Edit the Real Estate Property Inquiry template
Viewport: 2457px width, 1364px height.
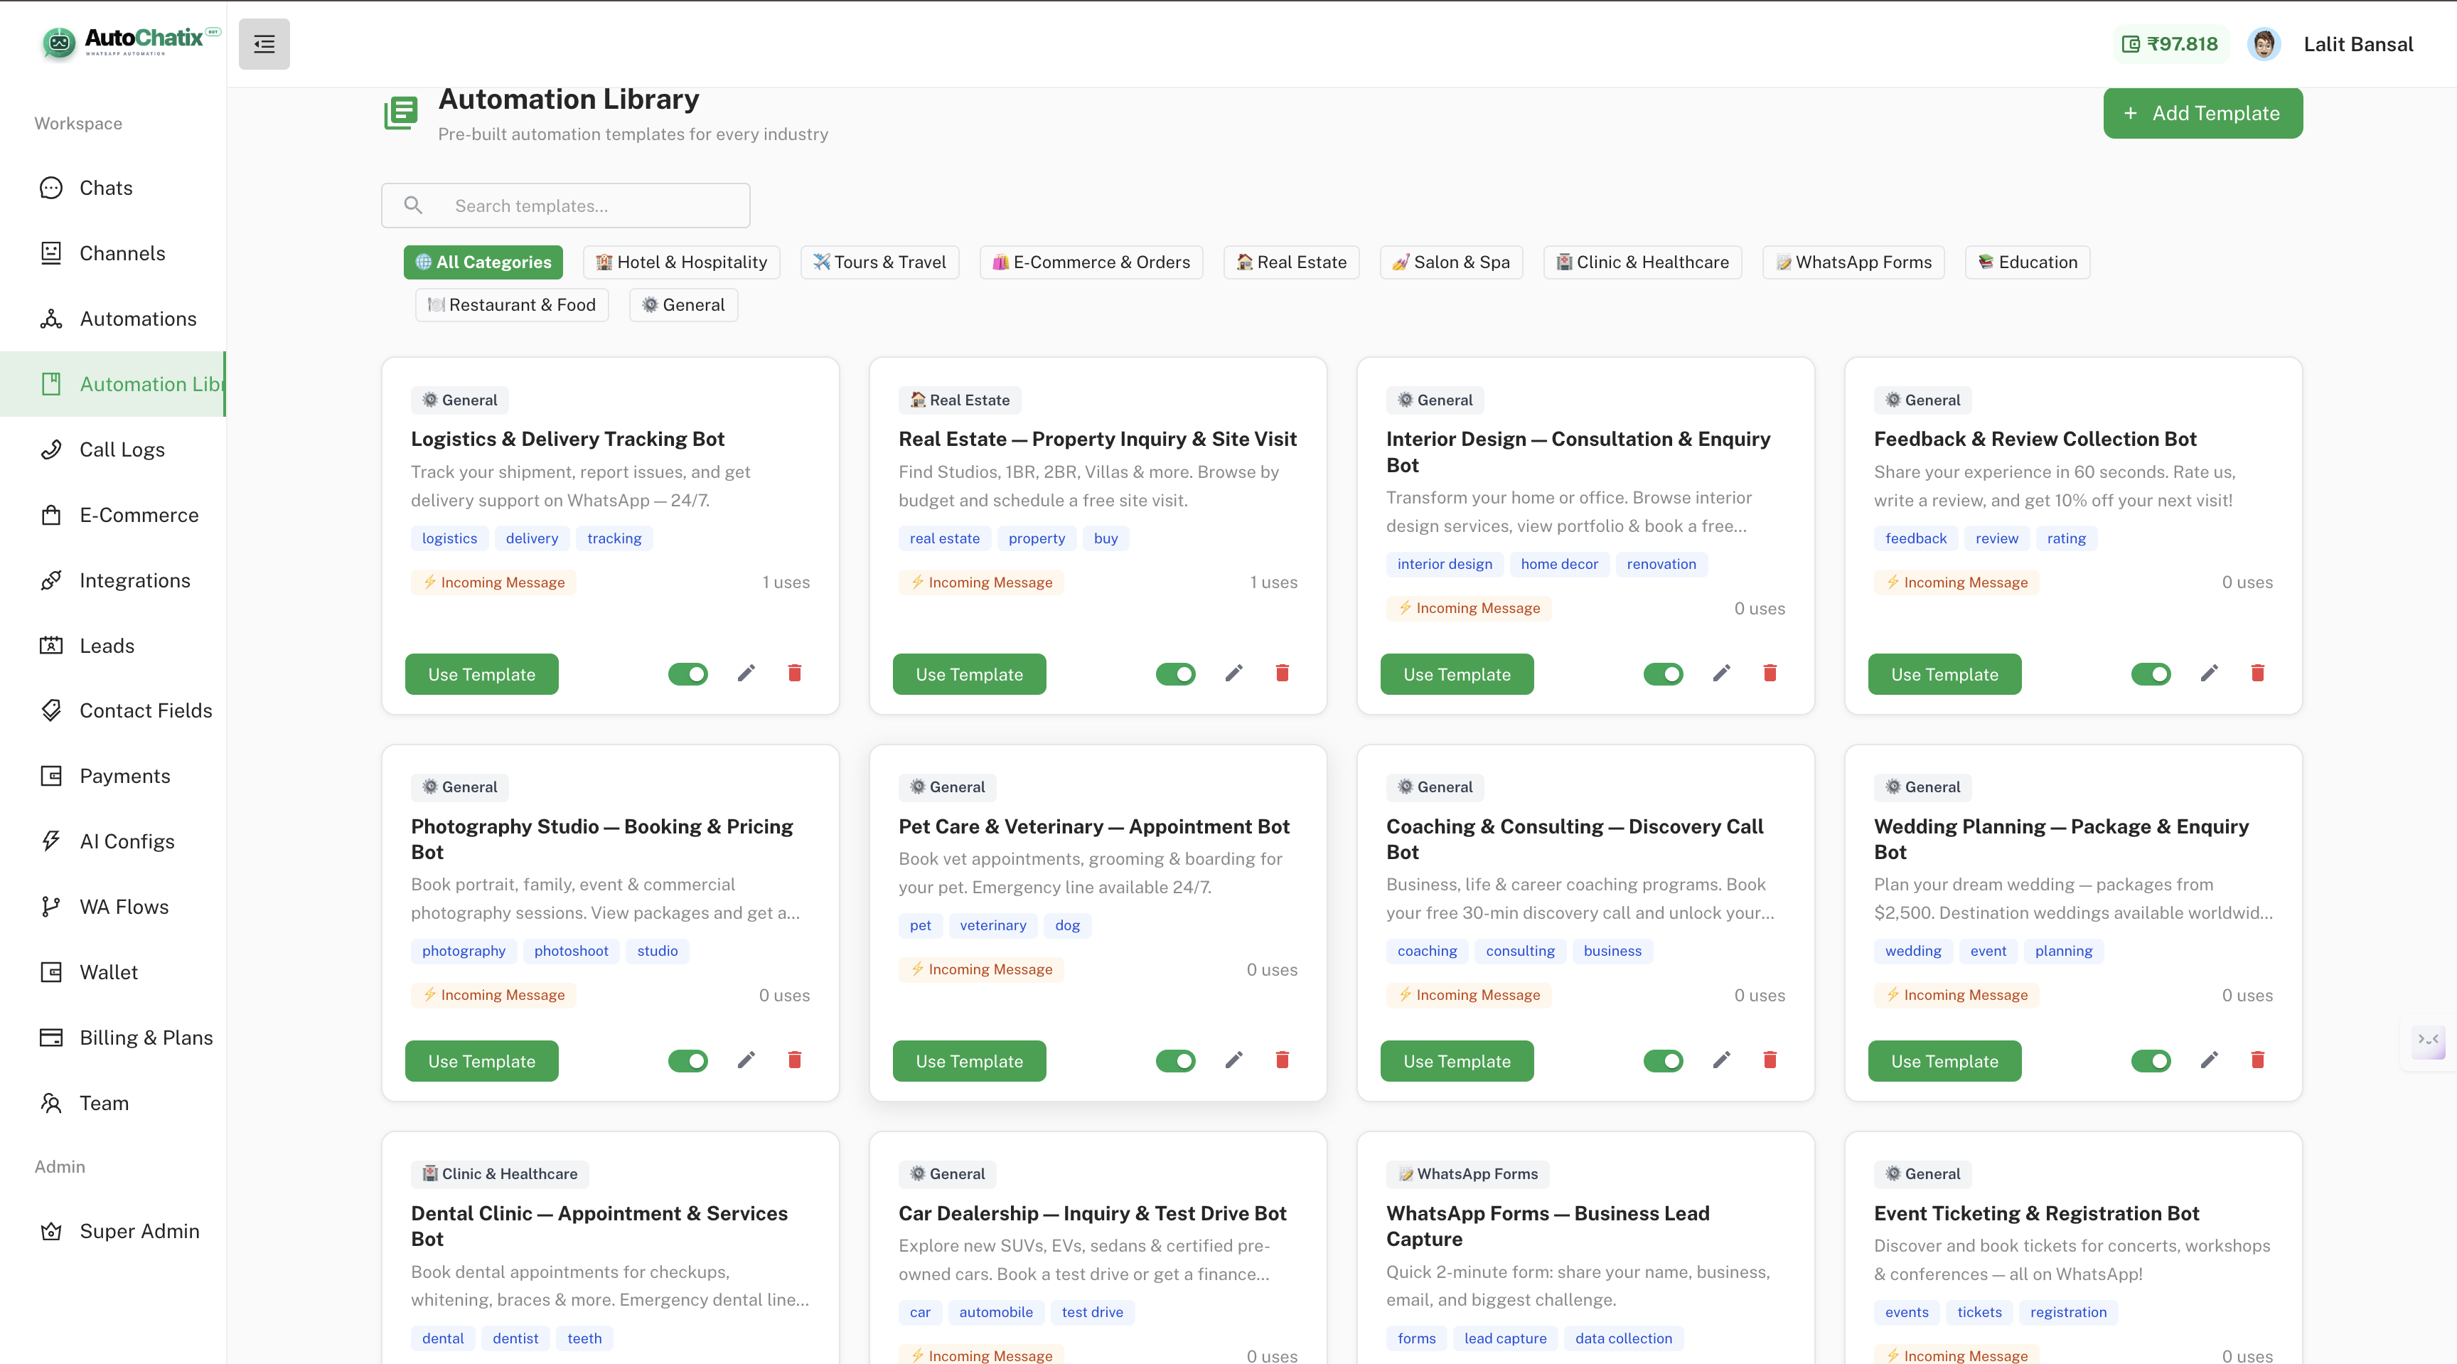1233,673
